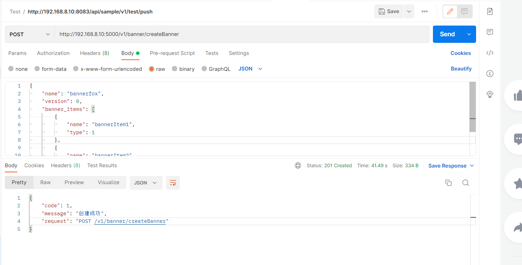
Task: Toggle the word wrap icon in response
Action: pyautogui.click(x=173, y=183)
